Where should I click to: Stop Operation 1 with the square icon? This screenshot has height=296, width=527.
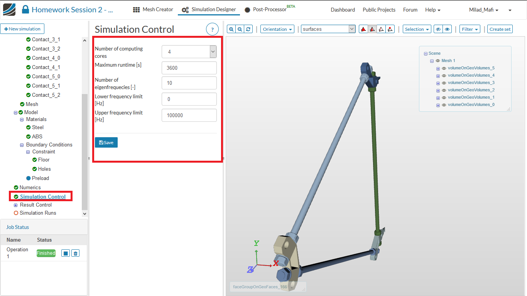click(x=66, y=253)
